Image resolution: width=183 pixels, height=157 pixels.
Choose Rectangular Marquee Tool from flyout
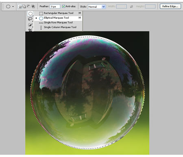58,13
